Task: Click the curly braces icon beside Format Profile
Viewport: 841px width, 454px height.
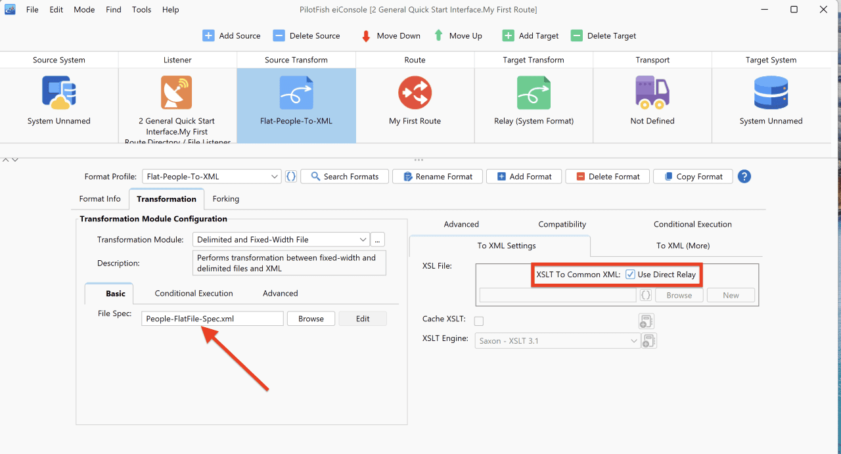Action: 291,176
